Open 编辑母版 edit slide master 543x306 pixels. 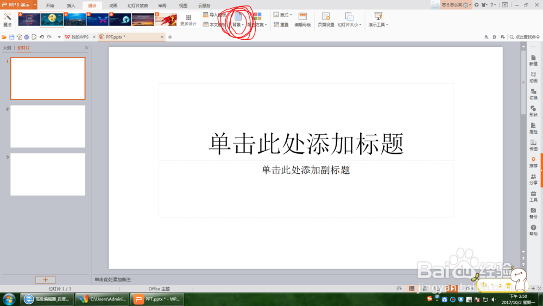click(302, 20)
